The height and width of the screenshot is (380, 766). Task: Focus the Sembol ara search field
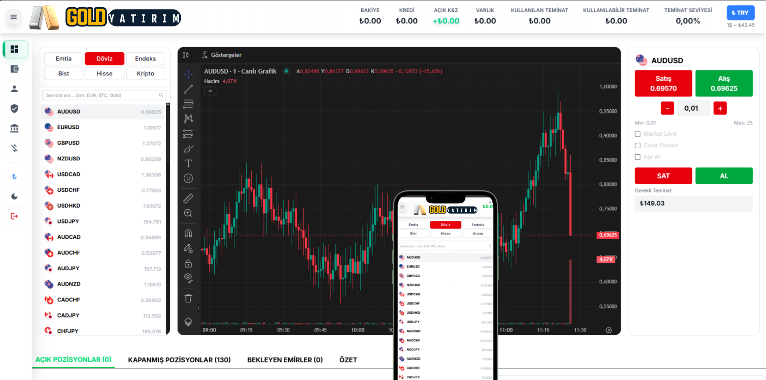coord(104,95)
